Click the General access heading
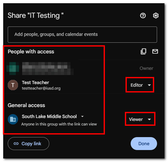Image resolution: width=168 pixels, height=162 pixels. point(26,105)
